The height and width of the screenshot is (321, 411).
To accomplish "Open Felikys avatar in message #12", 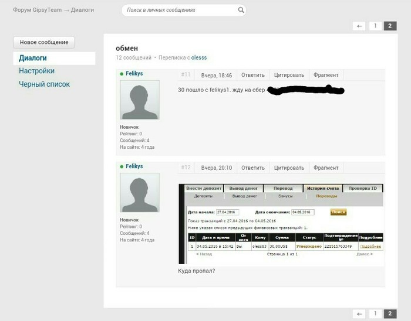I will click(140, 192).
